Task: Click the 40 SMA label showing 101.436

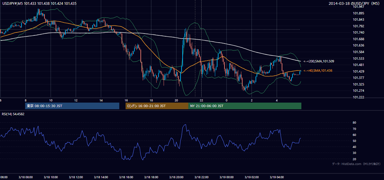Action: [318, 70]
